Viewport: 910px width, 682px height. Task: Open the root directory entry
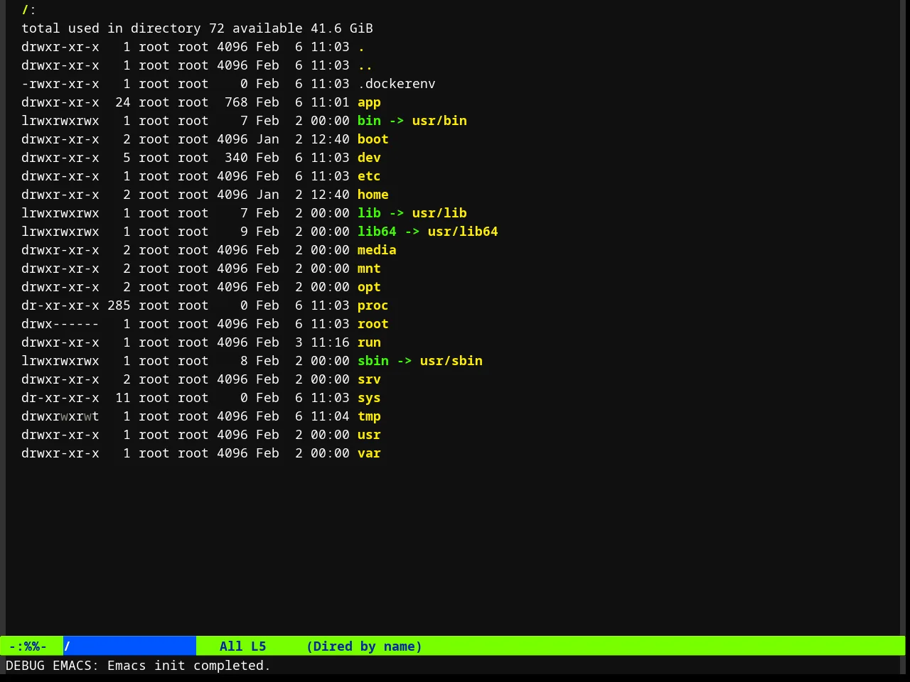pyautogui.click(x=373, y=324)
